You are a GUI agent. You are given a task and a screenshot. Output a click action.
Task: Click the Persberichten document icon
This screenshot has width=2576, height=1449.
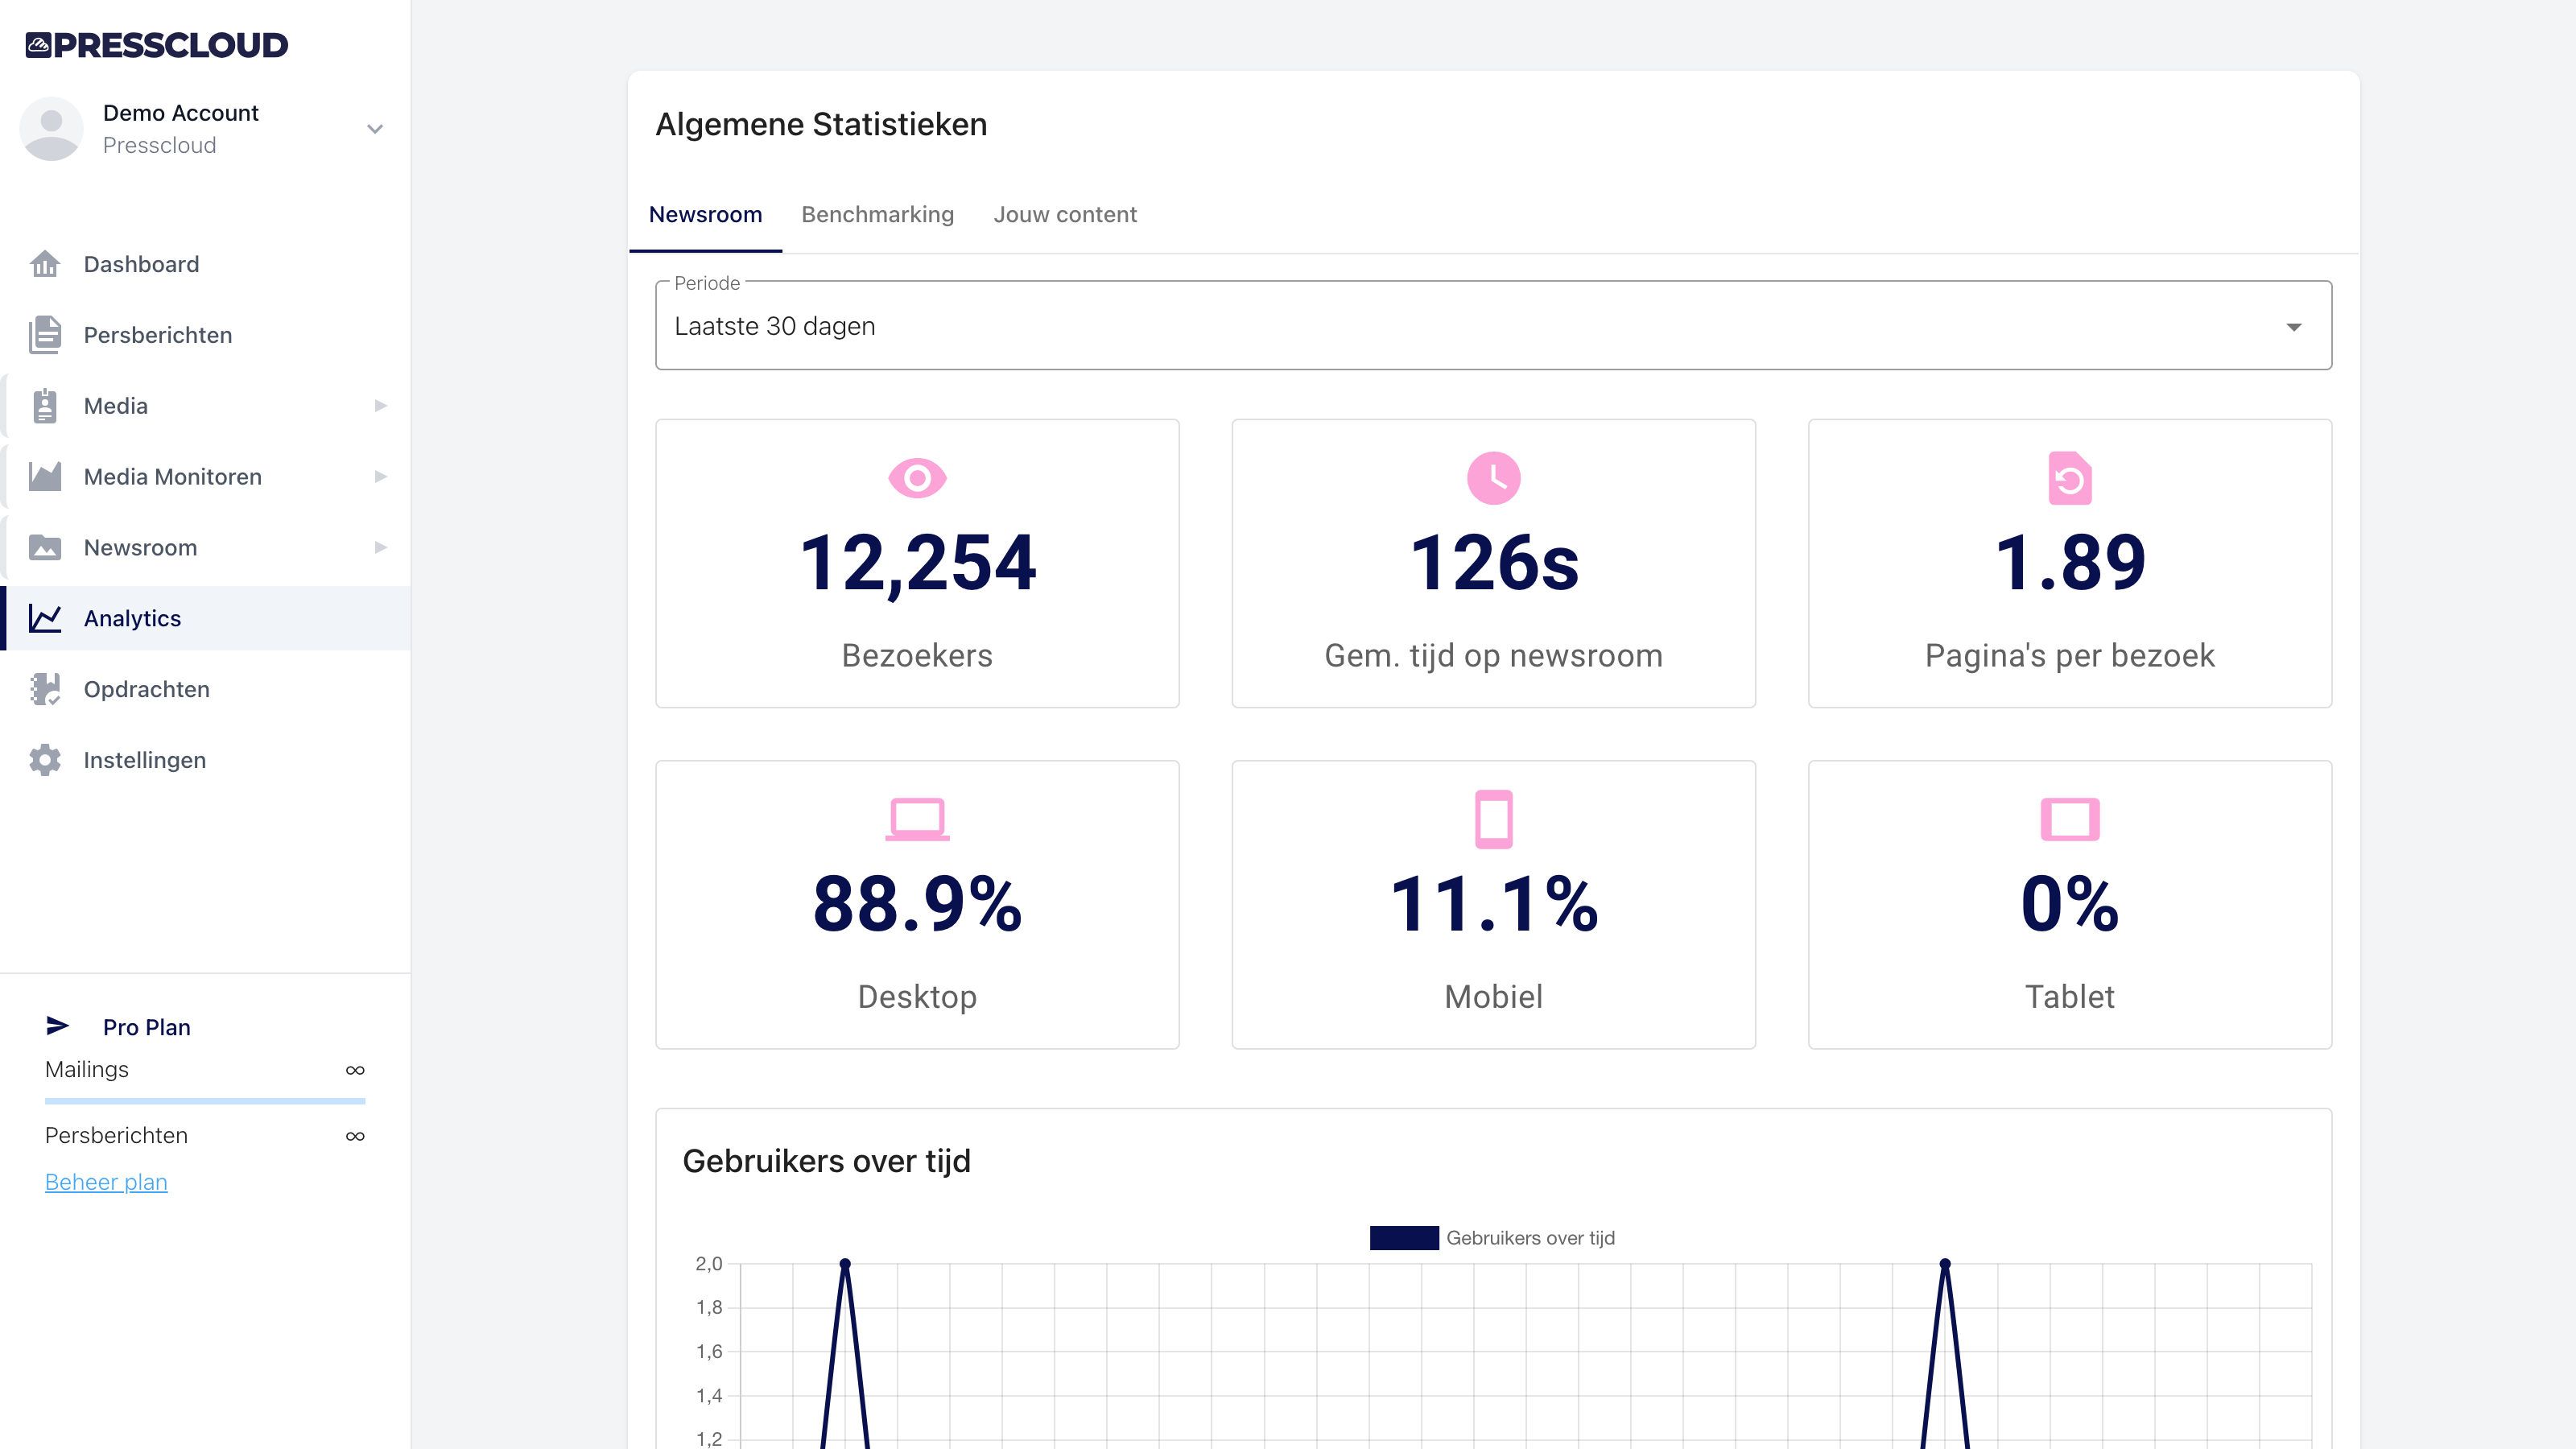[45, 335]
